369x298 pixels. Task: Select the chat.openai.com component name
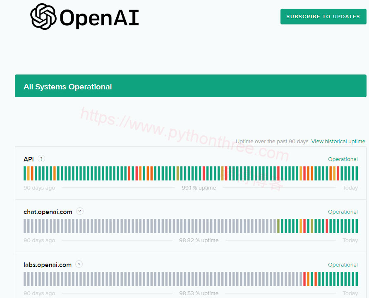pos(48,212)
